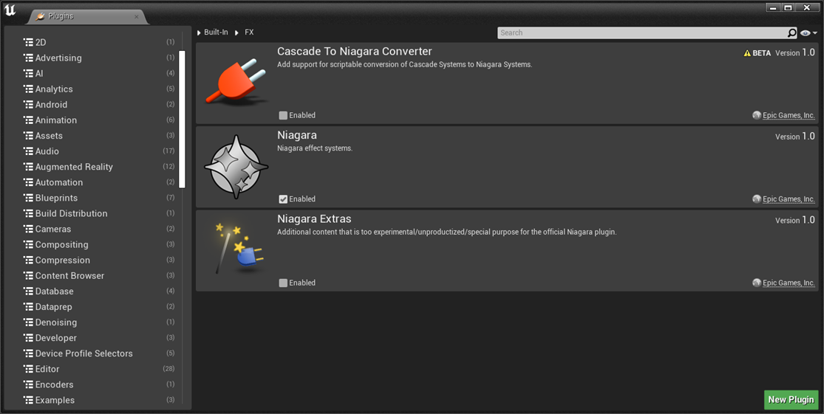The height and width of the screenshot is (414, 824).
Task: Click the search magnifier icon
Action: tap(791, 32)
